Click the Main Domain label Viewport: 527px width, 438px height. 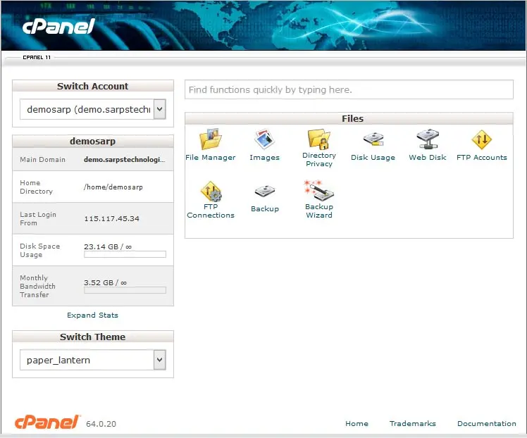[x=43, y=160]
